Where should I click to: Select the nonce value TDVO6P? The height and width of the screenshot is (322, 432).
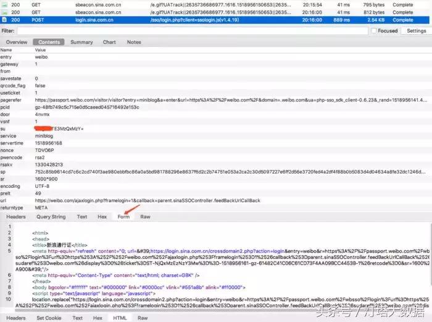44,150
